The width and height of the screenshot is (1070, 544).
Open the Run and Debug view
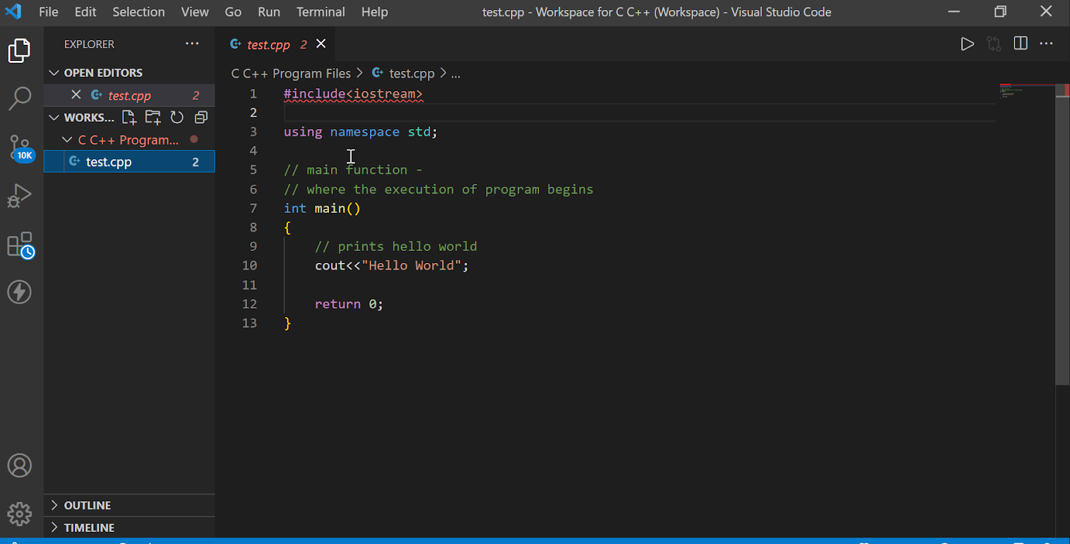click(19, 196)
